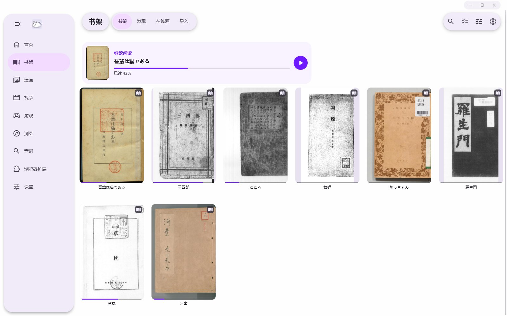Switch to the 书架 tab
The height and width of the screenshot is (316, 507).
122,21
